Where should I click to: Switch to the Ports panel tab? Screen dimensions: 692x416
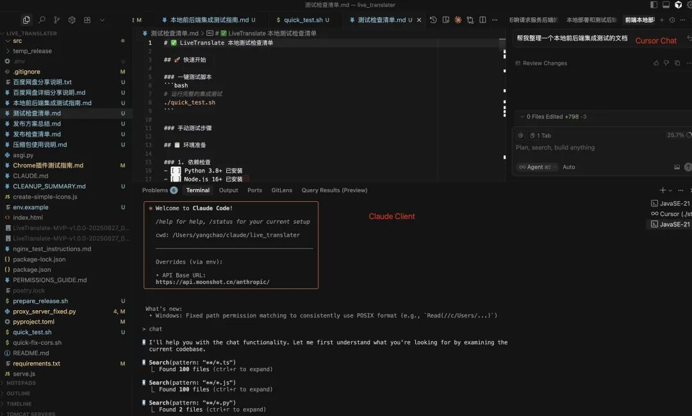pos(254,190)
